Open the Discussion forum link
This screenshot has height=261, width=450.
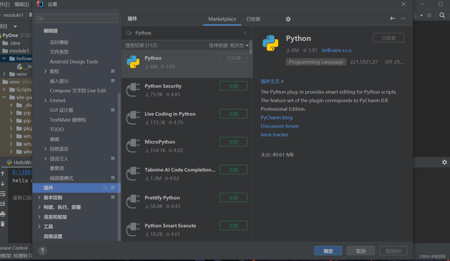(280, 126)
